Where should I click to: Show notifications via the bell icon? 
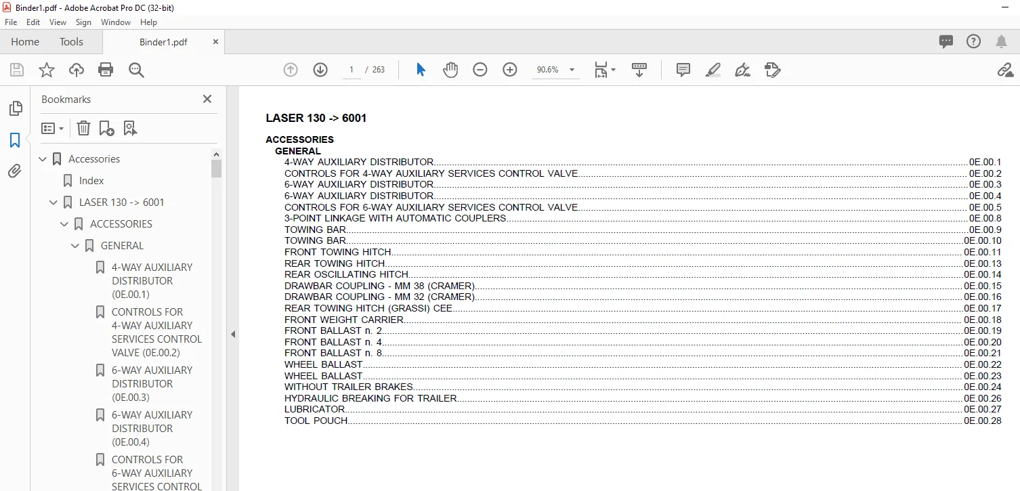1001,41
